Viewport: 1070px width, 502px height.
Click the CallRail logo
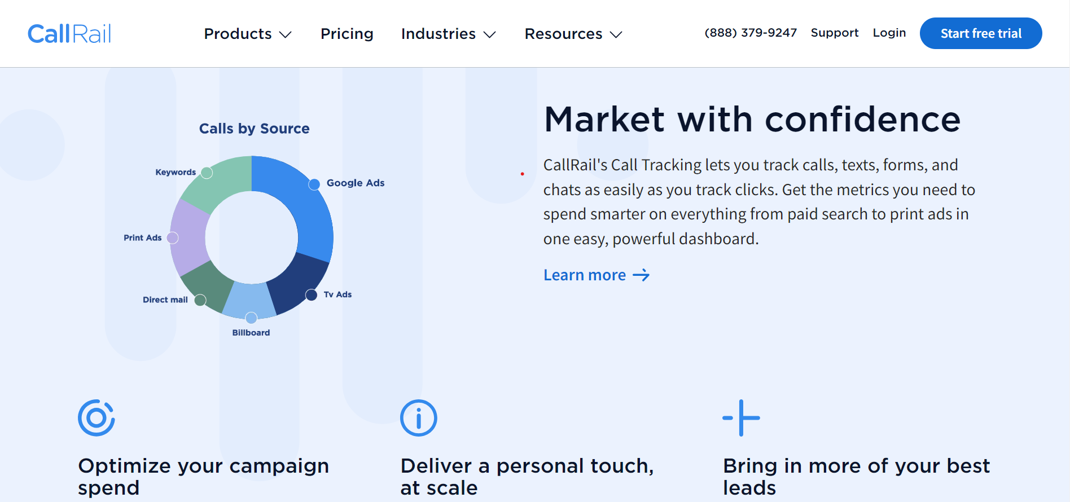tap(69, 33)
